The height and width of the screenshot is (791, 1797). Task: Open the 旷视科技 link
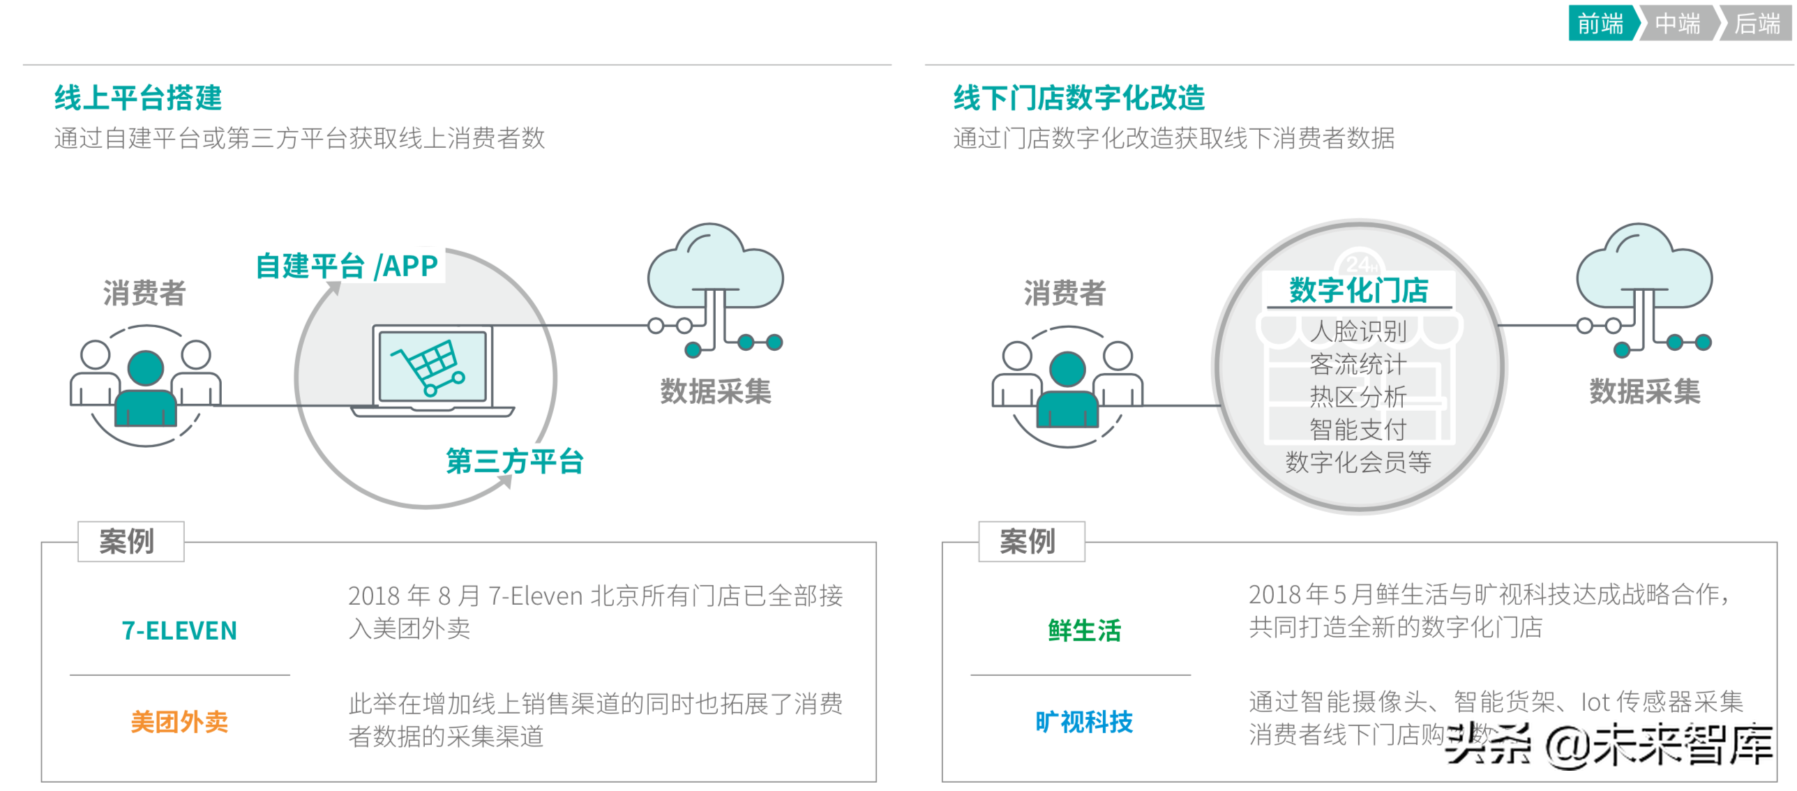point(1085,723)
